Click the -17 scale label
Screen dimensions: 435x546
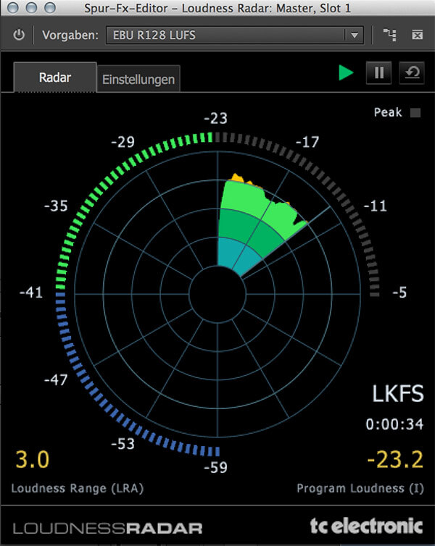tap(307, 142)
